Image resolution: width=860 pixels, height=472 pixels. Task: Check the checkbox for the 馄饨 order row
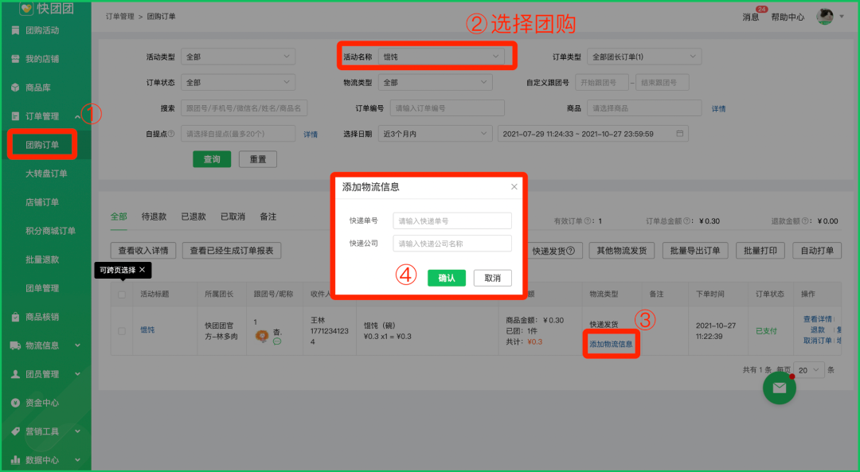tap(122, 330)
